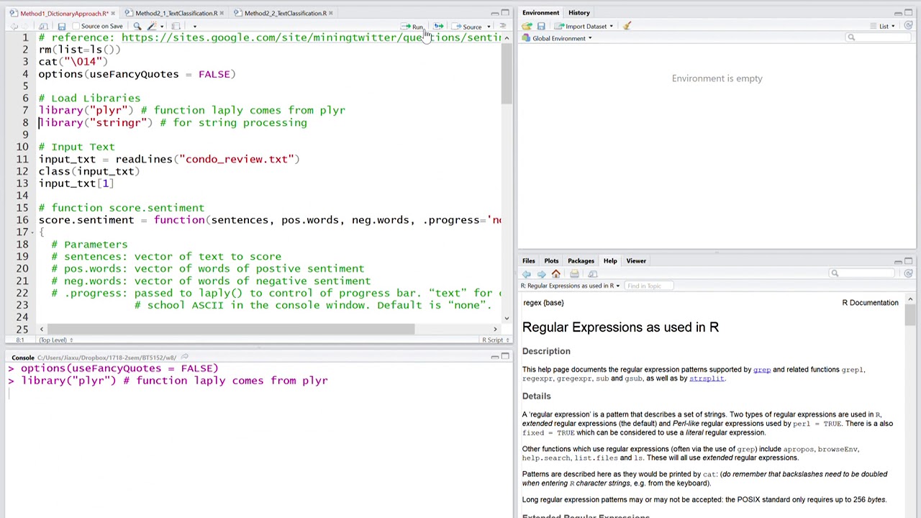921x518 pixels.
Task: Switch to the Viewer tab
Action: (x=636, y=261)
